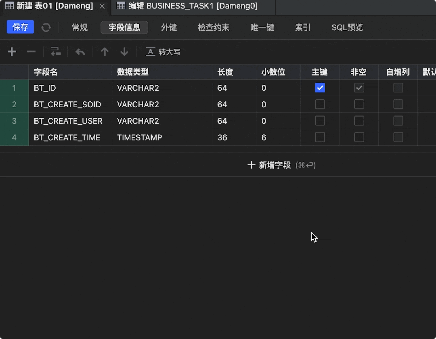Open the SQL预览 tab
The width and height of the screenshot is (436, 339).
(346, 27)
